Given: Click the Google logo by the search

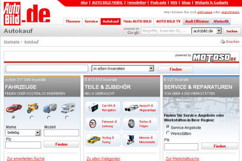Looking at the screenshot, I should [x=133, y=33].
